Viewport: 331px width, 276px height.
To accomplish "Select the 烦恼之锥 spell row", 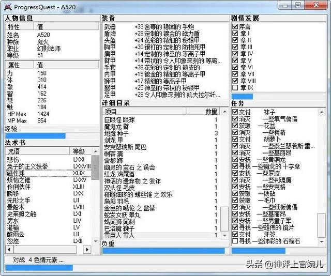I will (x=49, y=180).
